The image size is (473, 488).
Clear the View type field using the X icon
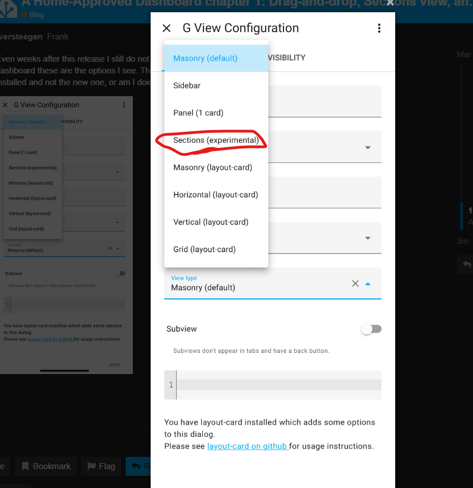(355, 283)
